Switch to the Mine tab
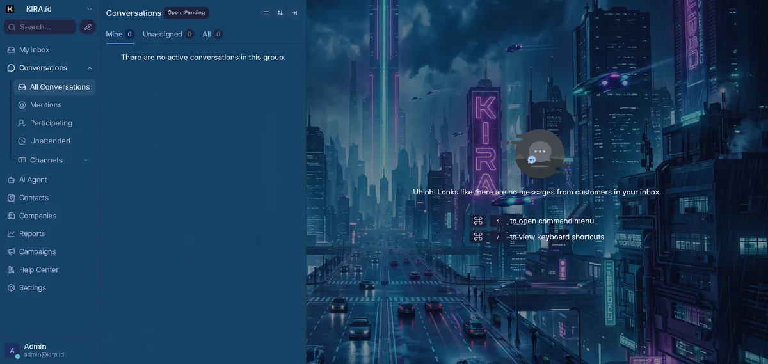This screenshot has width=768, height=364. click(120, 34)
